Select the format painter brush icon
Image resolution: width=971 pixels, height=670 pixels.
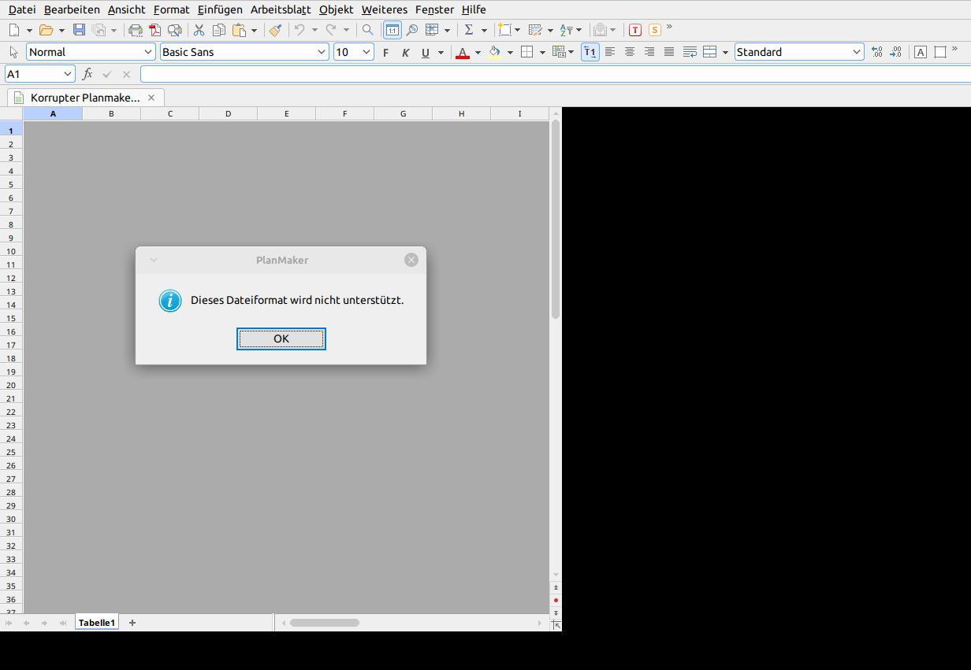(275, 30)
